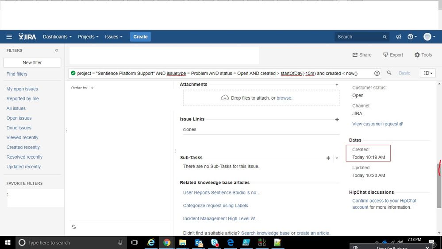Click the Share button
The image size is (442, 249).
coord(362,55)
